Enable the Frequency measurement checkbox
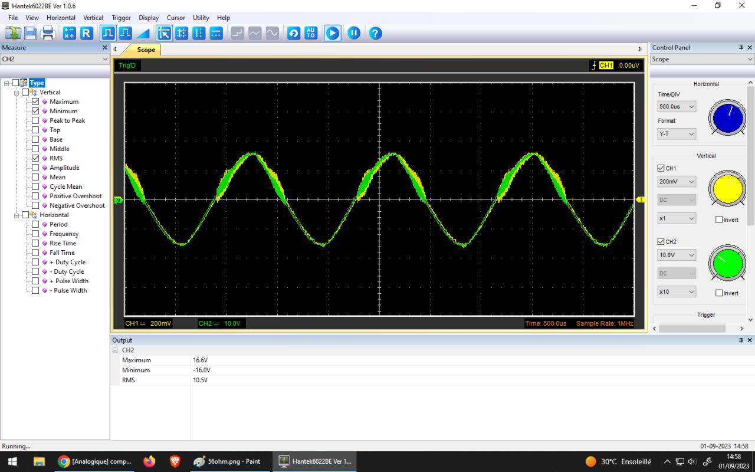Screen dimensions: 755x472 [35, 234]
